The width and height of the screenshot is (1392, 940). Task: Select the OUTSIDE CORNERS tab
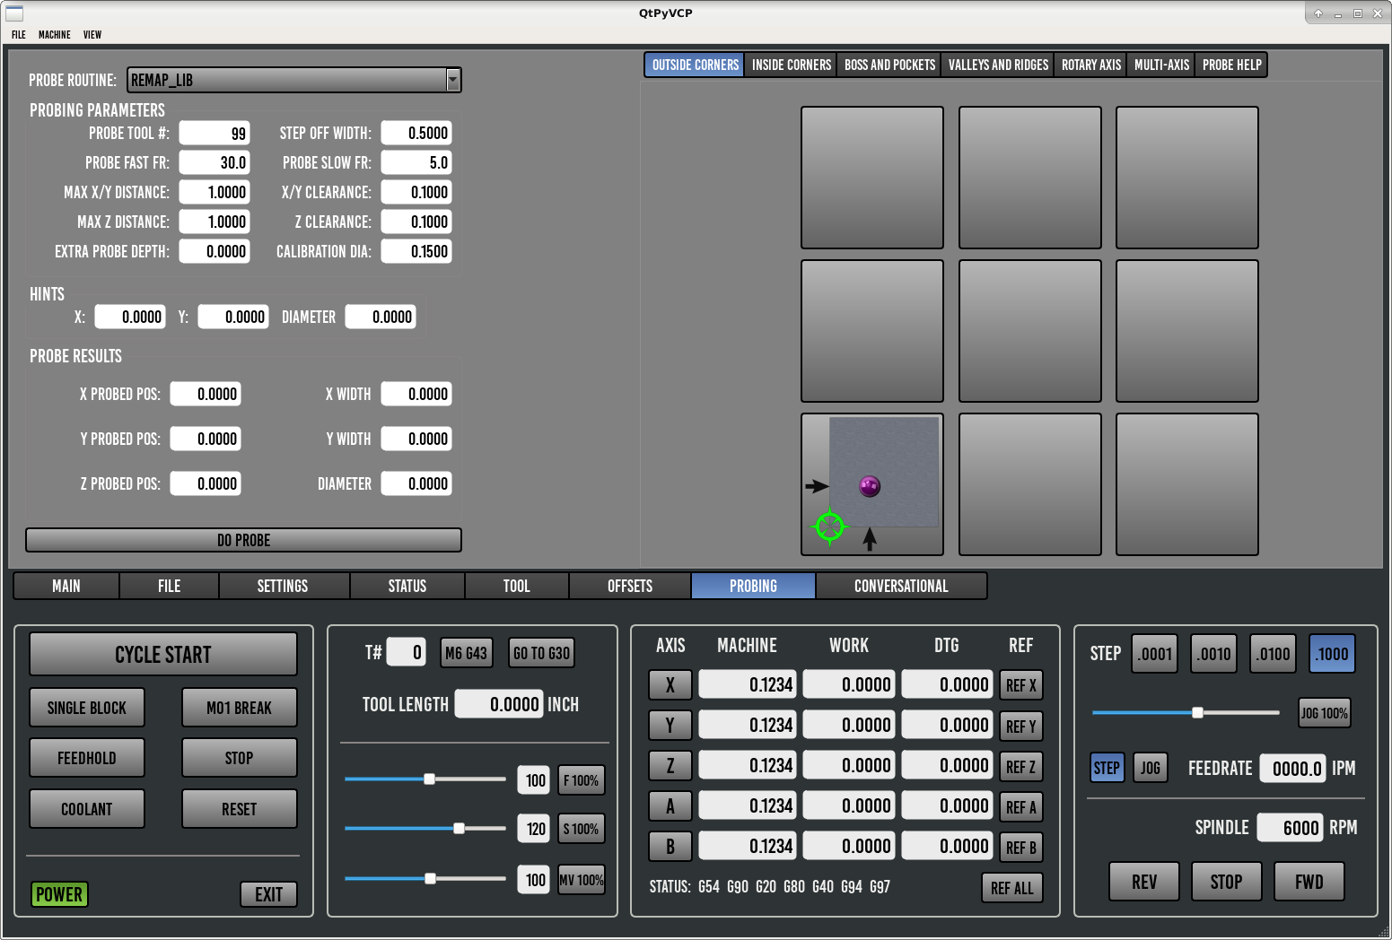coord(695,65)
